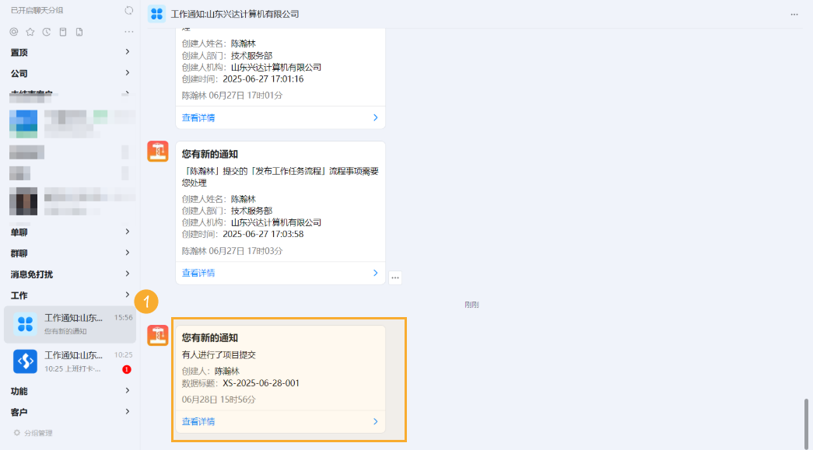Expand the 公司 section
This screenshot has width=813, height=450.
pyautogui.click(x=70, y=73)
